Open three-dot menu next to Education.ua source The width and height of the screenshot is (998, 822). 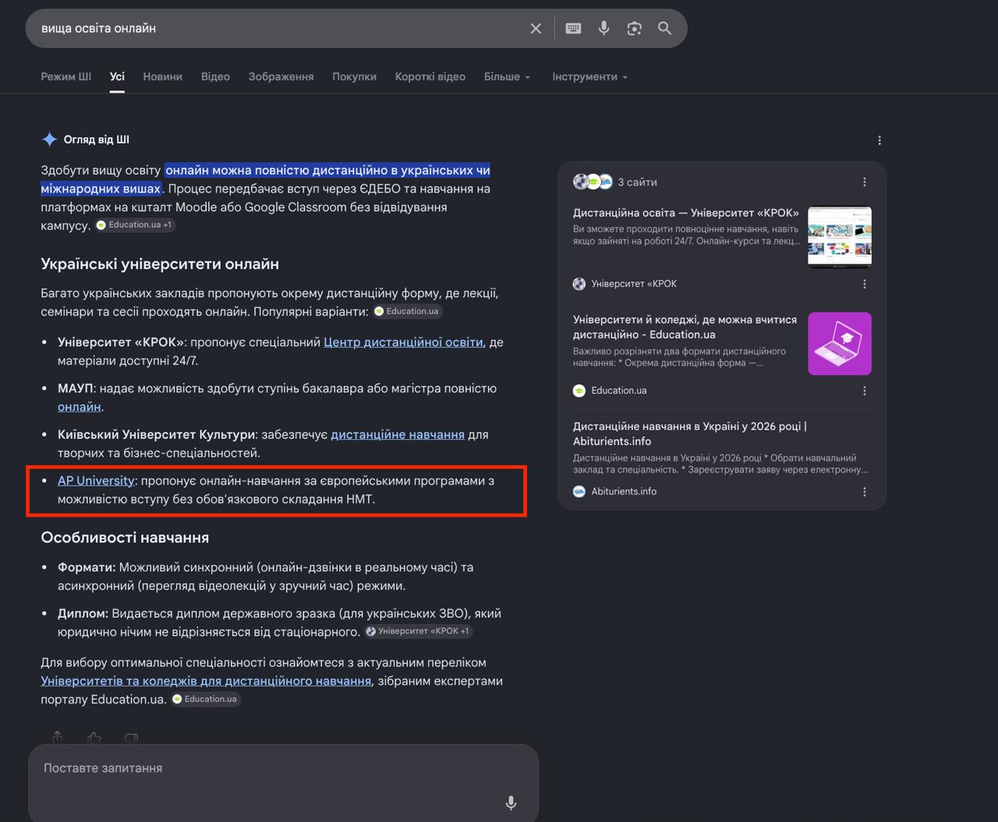(864, 391)
